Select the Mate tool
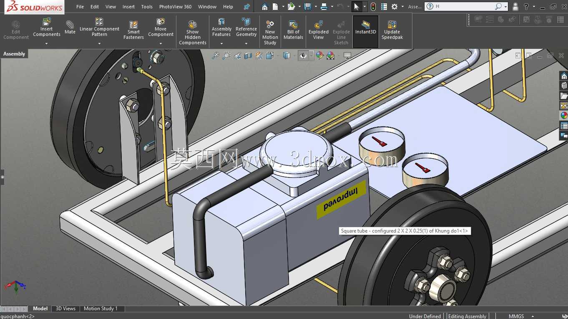The height and width of the screenshot is (319, 568). pos(70,27)
